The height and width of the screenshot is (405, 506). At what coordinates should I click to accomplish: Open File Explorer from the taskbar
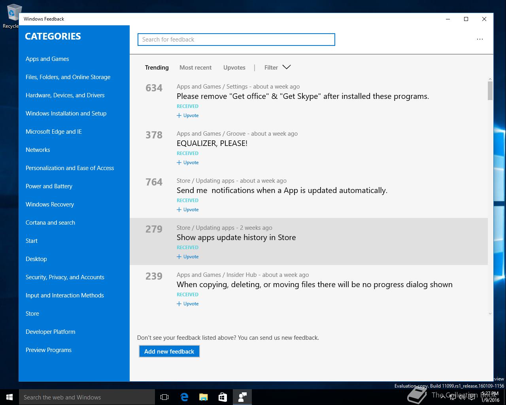(203, 397)
